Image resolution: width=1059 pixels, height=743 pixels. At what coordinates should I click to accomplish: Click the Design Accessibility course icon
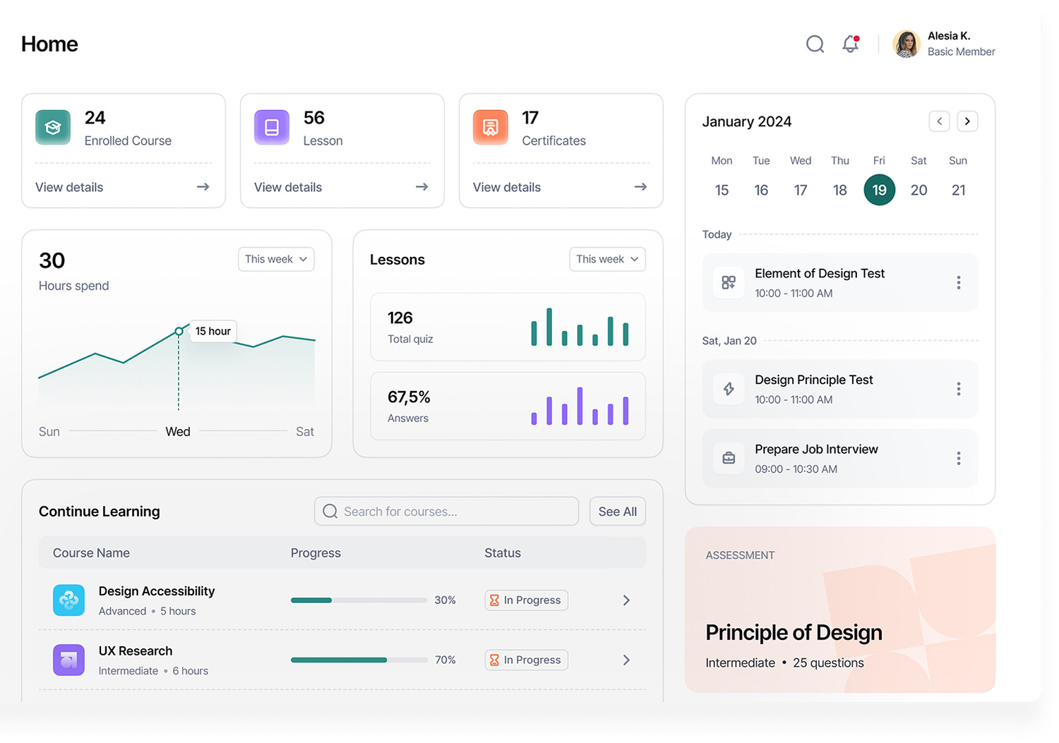(x=68, y=600)
